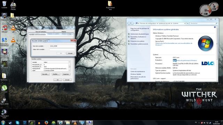The width and height of the screenshot is (223, 125).
Task: Open Paramètres d'utilisation à distance link
Action: point(138,37)
